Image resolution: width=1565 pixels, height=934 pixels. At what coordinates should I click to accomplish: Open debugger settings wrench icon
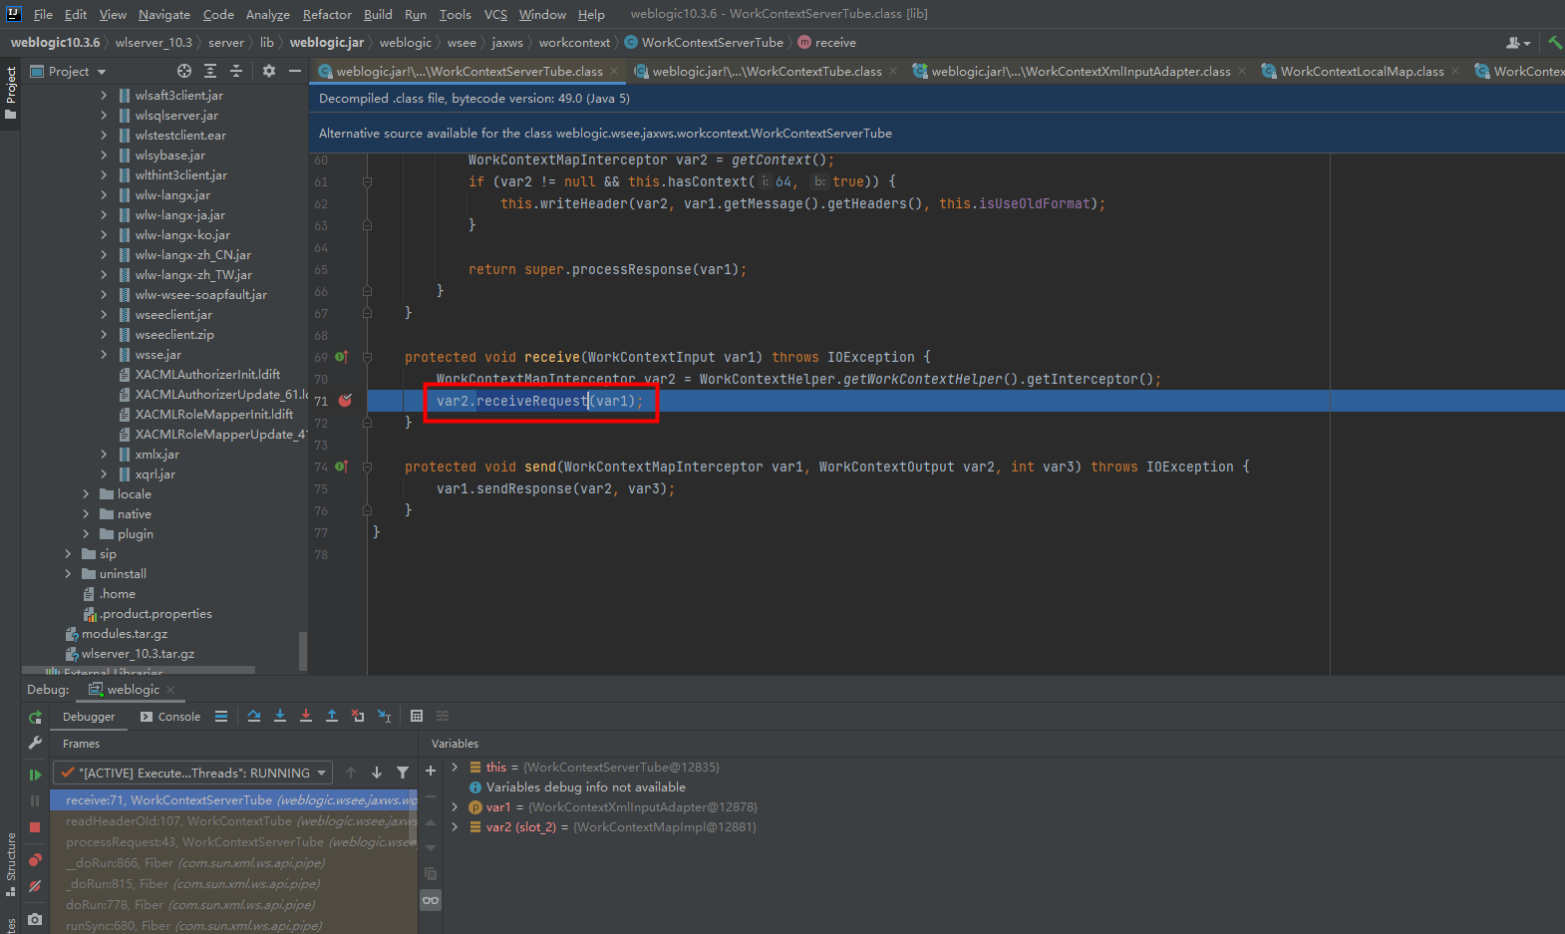[35, 744]
